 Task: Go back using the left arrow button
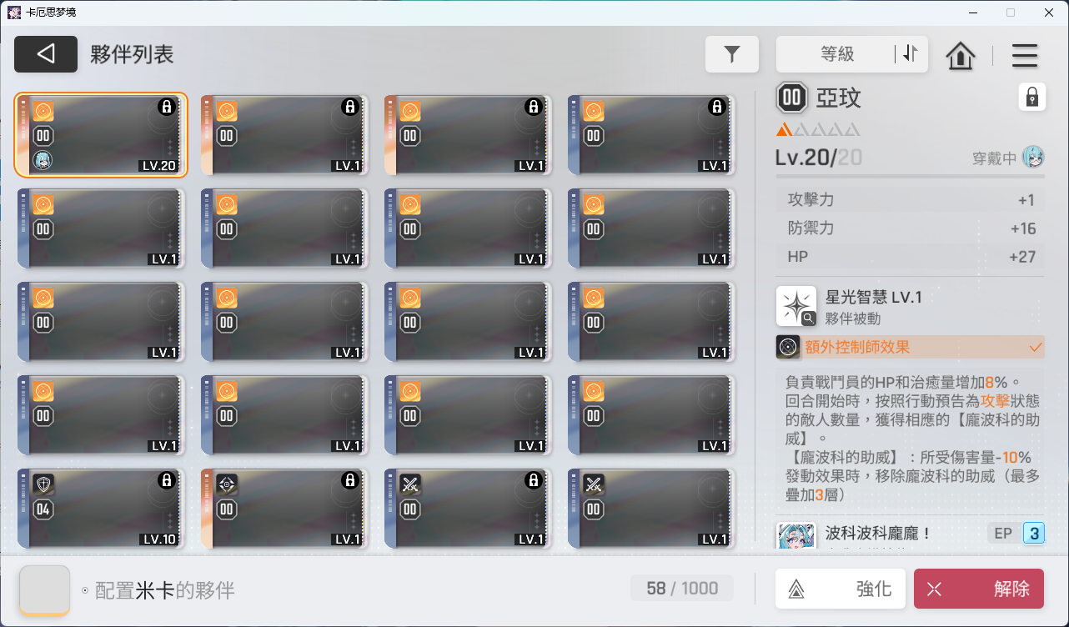tap(46, 54)
